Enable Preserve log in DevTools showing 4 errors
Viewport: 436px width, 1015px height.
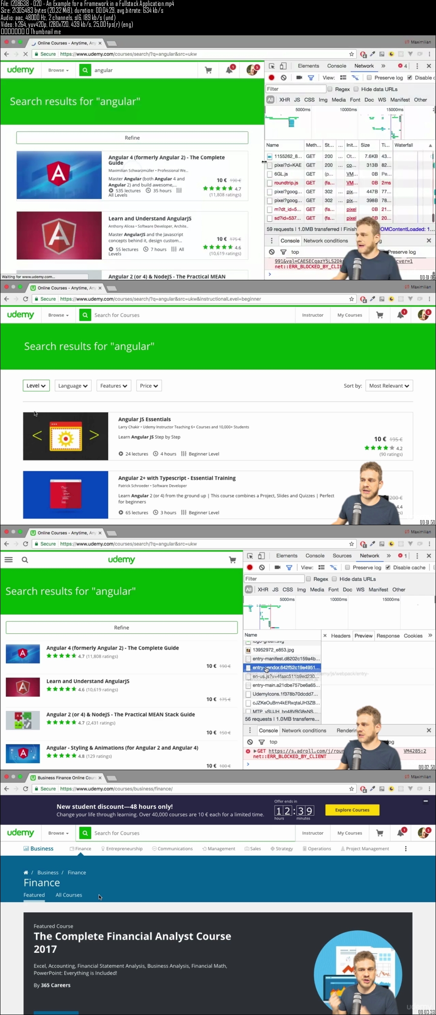[370, 78]
